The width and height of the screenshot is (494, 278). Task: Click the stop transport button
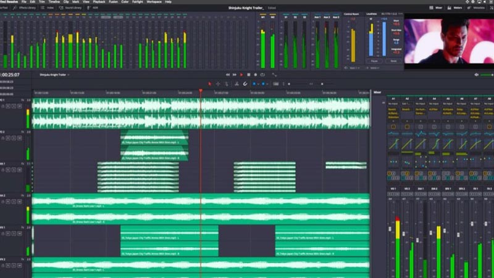tap(249, 75)
